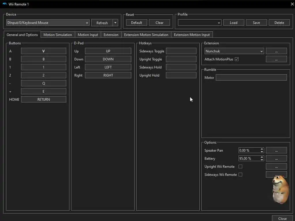
Task: Click the Dolphin logo in title bar
Action: [x=5, y=4]
